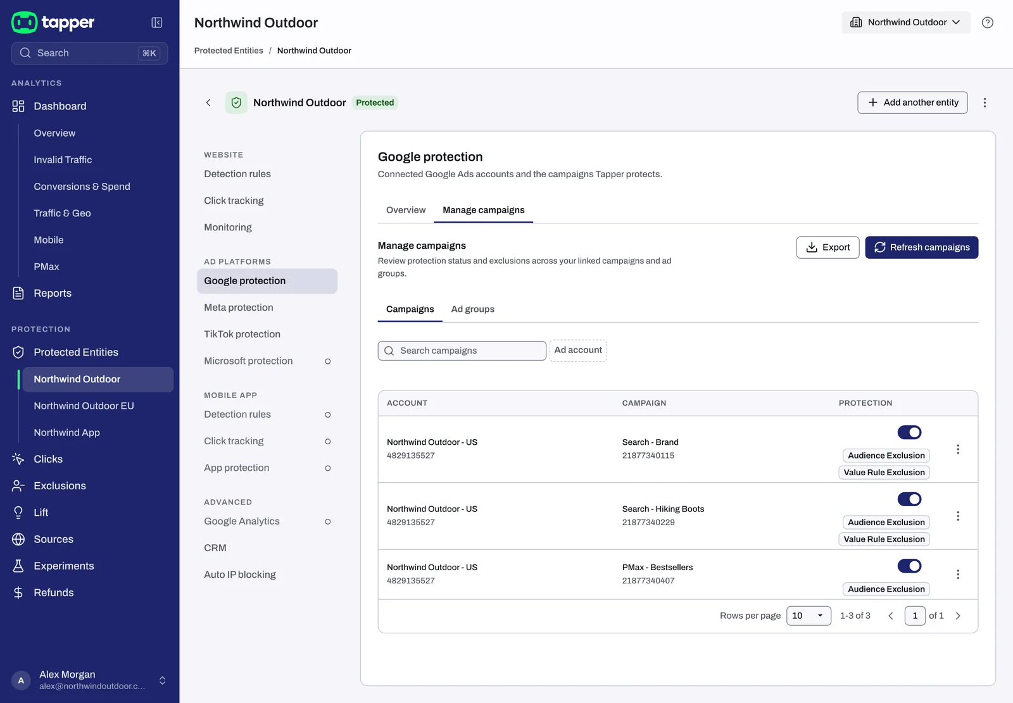The image size is (1013, 703).
Task: Click the Protected Entities shield icon
Action: click(18, 352)
